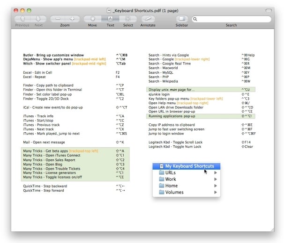This screenshot has width=284, height=243.
Task: Expand Home submenu arrow
Action: (x=216, y=186)
